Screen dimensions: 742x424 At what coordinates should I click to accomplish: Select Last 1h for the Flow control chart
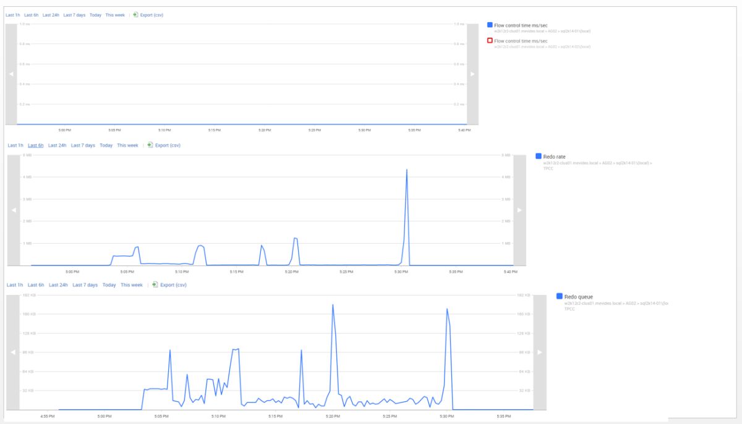point(13,15)
